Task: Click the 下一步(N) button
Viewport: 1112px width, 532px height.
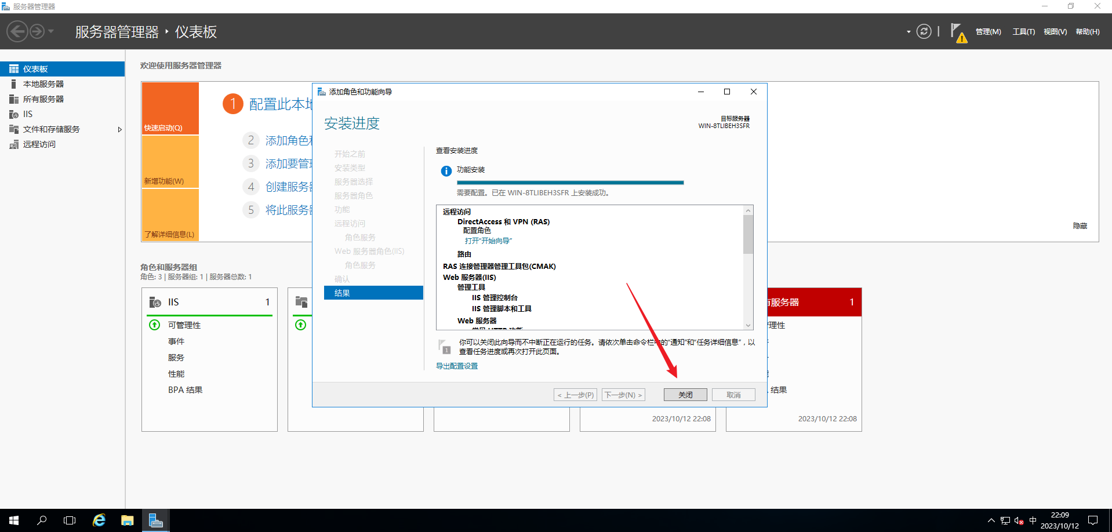Action: pyautogui.click(x=623, y=395)
